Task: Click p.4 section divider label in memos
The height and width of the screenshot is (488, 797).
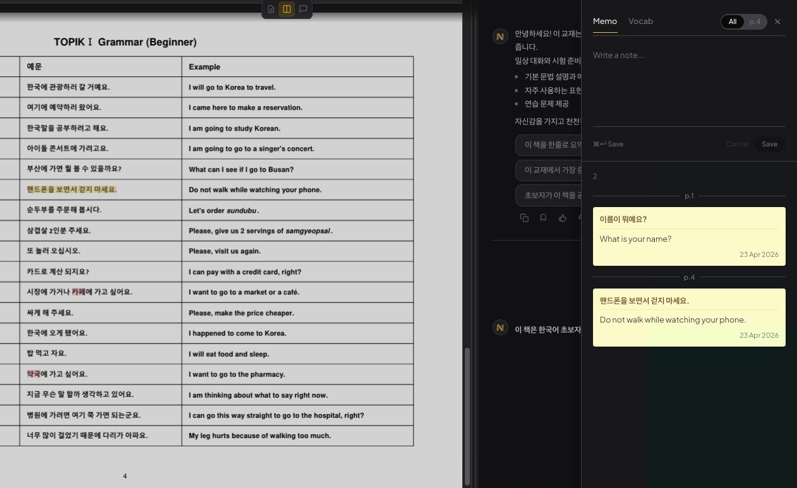Action: 689,277
